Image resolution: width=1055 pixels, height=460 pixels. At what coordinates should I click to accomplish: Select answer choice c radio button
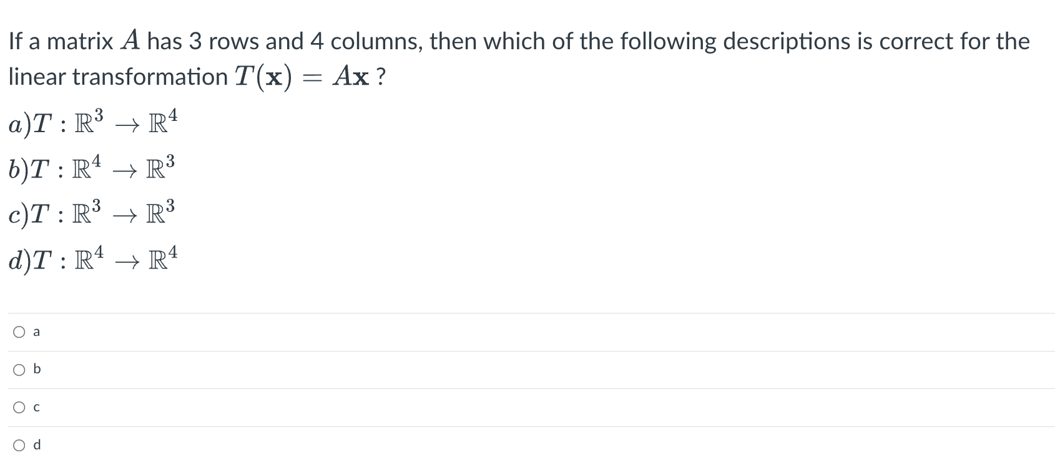(18, 407)
